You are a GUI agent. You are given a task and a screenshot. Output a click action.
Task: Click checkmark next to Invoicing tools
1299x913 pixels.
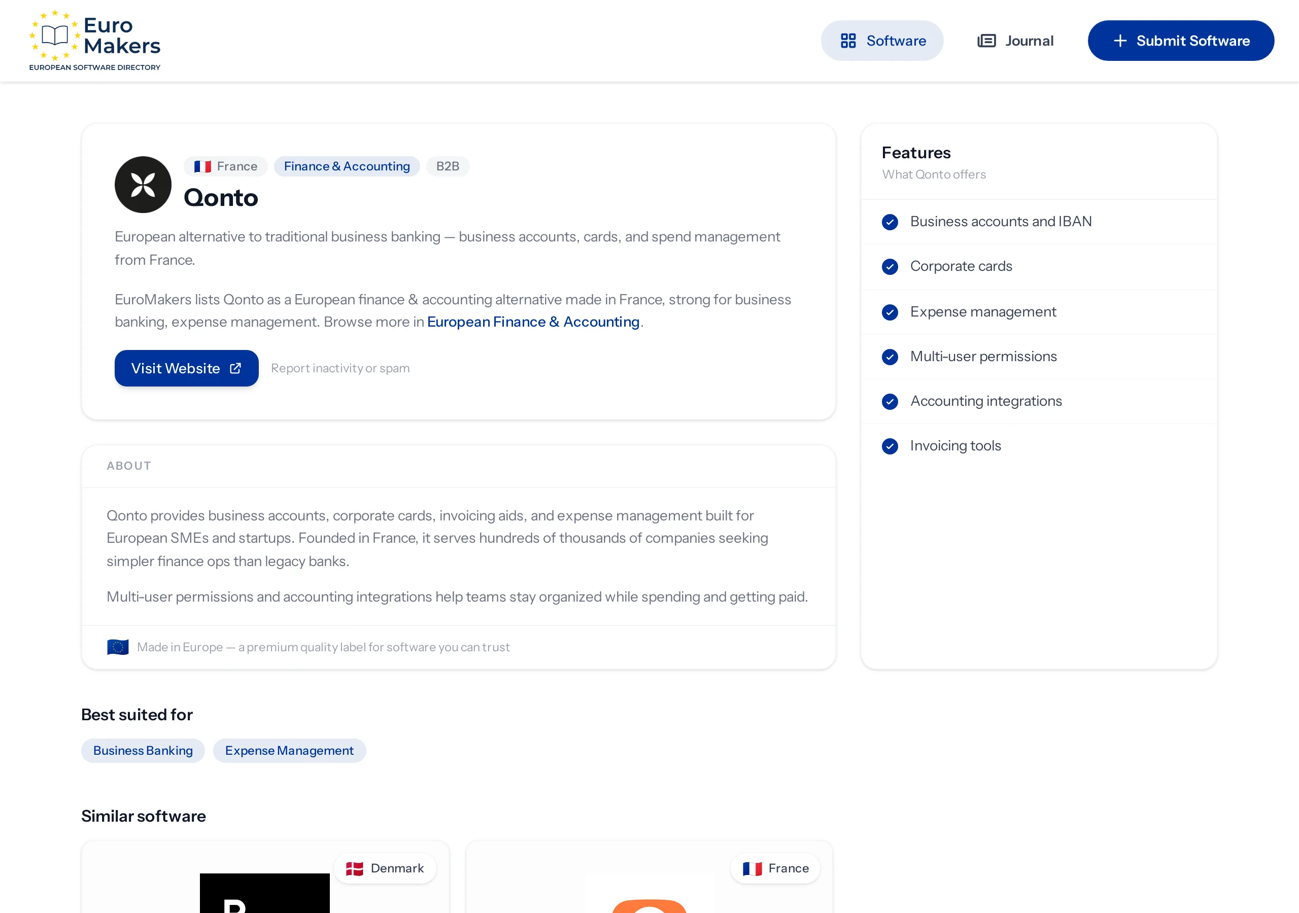click(890, 446)
